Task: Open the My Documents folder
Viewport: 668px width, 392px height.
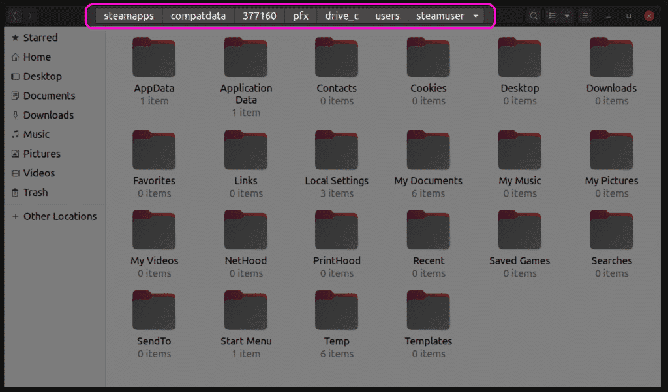Action: click(428, 150)
